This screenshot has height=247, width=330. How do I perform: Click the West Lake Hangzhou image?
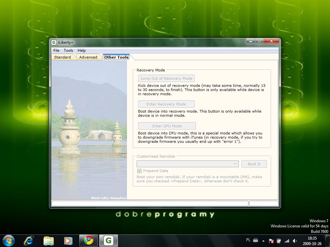point(89,130)
